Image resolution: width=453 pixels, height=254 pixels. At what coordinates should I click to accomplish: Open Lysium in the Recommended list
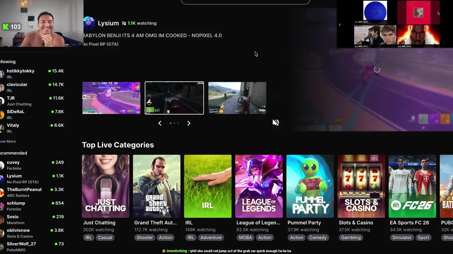click(x=14, y=176)
